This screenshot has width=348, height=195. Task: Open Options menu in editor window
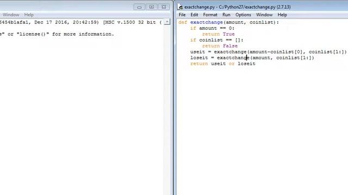coord(243,15)
